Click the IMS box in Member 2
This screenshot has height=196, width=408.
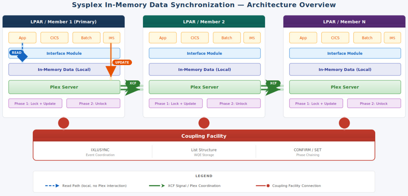[x=252, y=38]
